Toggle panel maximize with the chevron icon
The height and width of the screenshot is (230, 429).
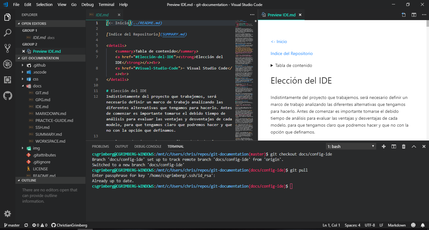[414, 146]
